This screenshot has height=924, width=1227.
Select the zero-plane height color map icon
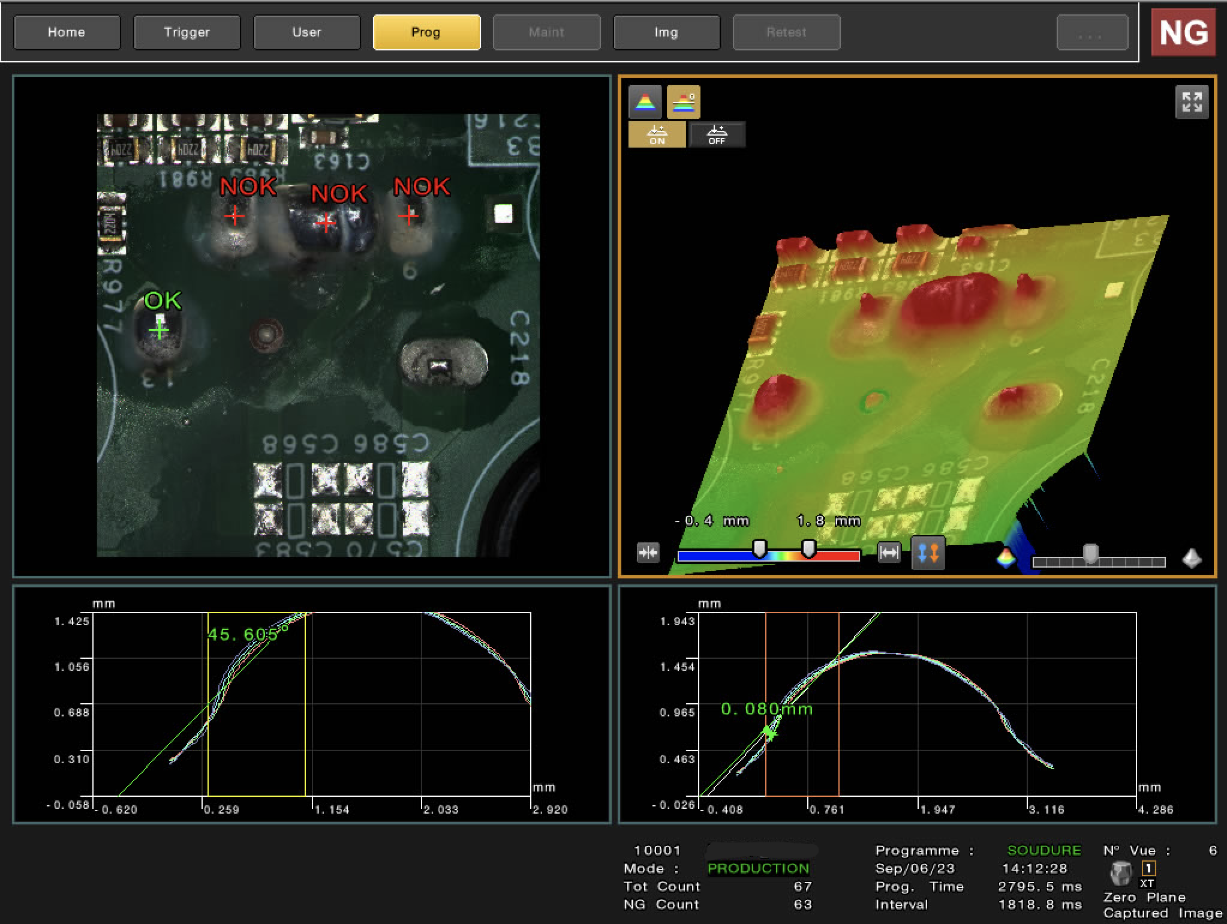(683, 101)
